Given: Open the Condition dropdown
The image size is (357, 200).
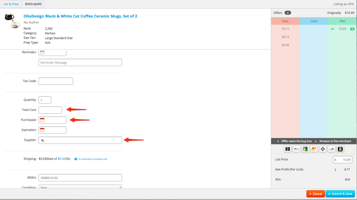Looking at the screenshot, I should click(80, 187).
